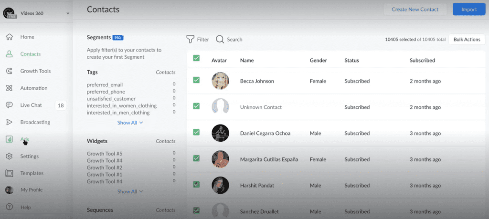Open the Ads dollar icon

point(10,139)
